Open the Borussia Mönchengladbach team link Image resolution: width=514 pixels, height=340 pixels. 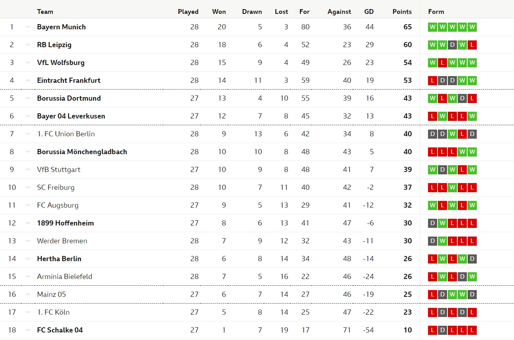pos(82,152)
